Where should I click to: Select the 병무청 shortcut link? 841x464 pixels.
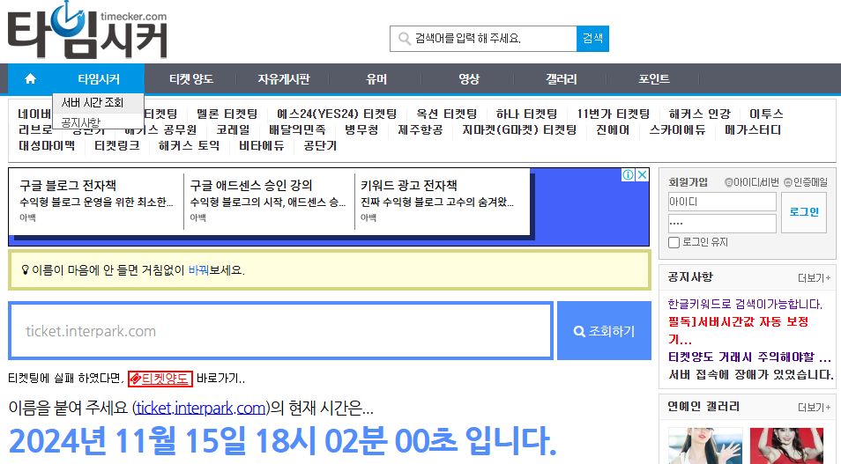361,130
